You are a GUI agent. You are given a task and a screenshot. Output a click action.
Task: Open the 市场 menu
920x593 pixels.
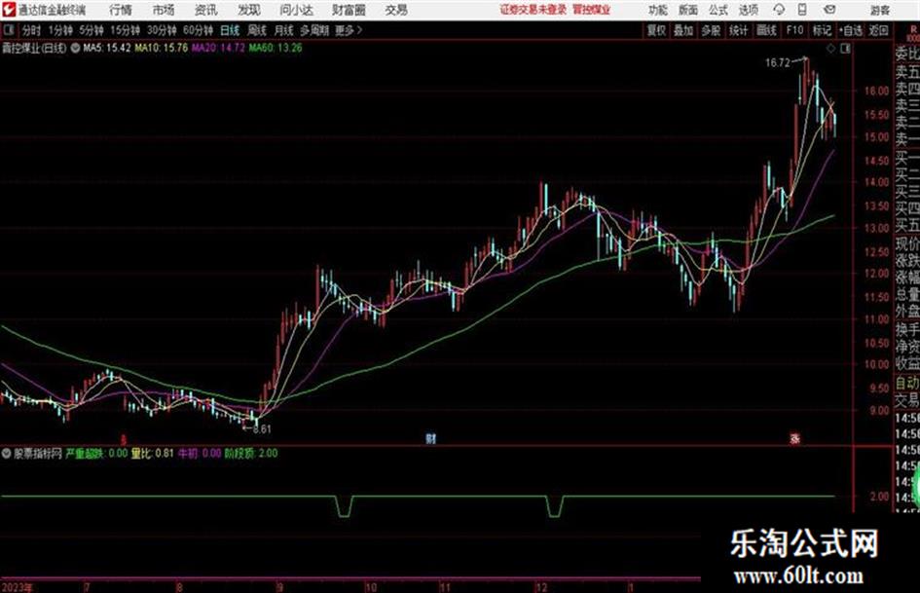pyautogui.click(x=164, y=10)
